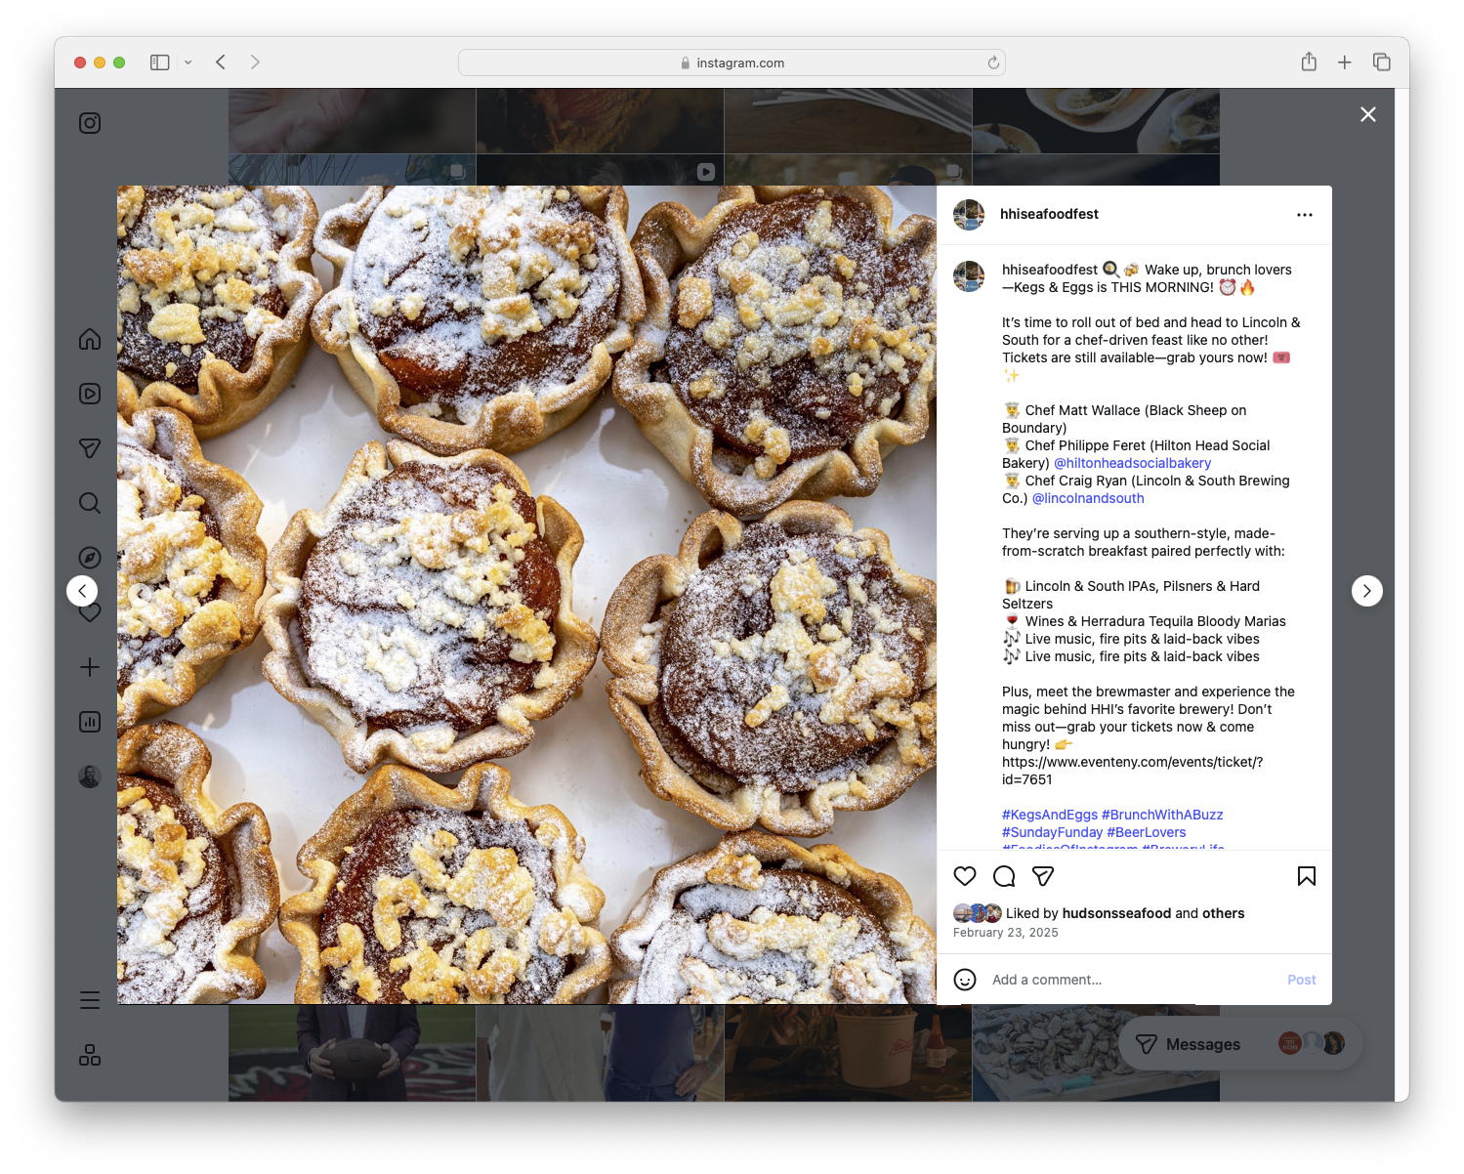Create a new post via the plus icon
The width and height of the screenshot is (1464, 1174).
click(x=89, y=667)
